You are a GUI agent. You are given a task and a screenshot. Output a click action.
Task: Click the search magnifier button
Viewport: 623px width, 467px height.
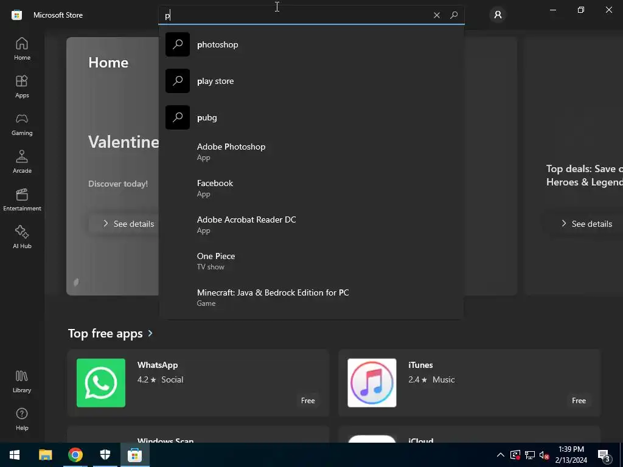coord(454,15)
